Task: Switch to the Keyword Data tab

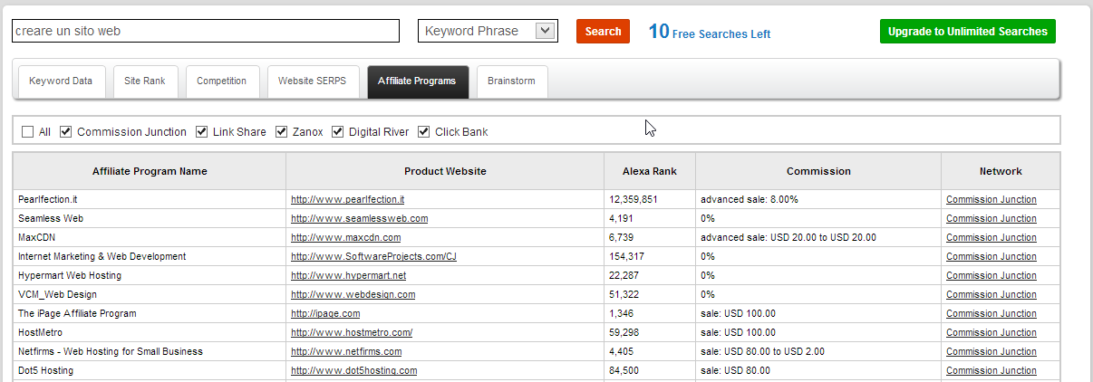Action: coord(61,81)
